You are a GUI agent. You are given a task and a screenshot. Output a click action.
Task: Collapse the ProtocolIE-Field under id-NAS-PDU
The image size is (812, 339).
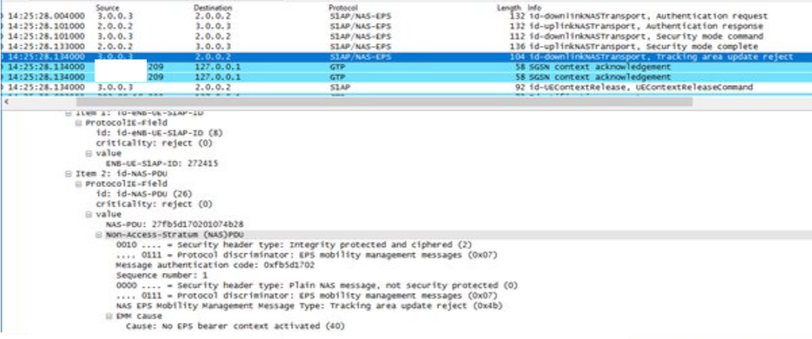pyautogui.click(x=78, y=184)
